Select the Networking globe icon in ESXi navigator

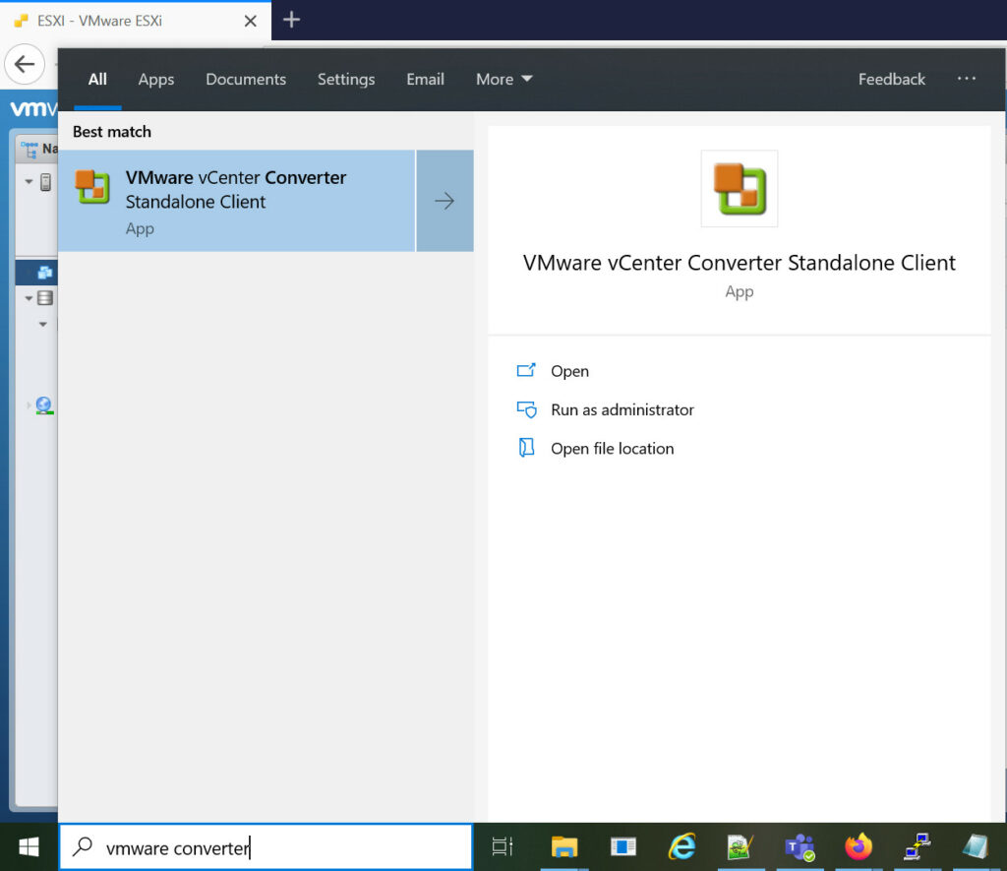pos(44,405)
